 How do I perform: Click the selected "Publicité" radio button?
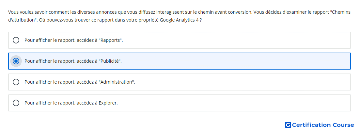pos(16,61)
